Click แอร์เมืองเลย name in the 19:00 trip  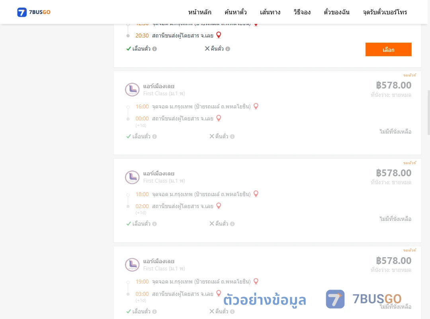point(159,261)
